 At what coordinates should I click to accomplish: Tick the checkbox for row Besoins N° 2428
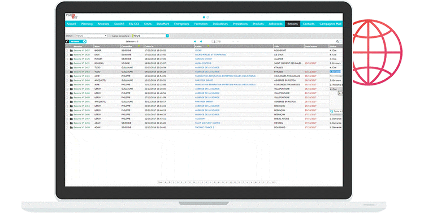[x=68, y=55]
